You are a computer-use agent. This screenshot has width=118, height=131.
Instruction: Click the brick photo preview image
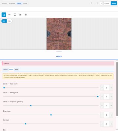coord(59,34)
